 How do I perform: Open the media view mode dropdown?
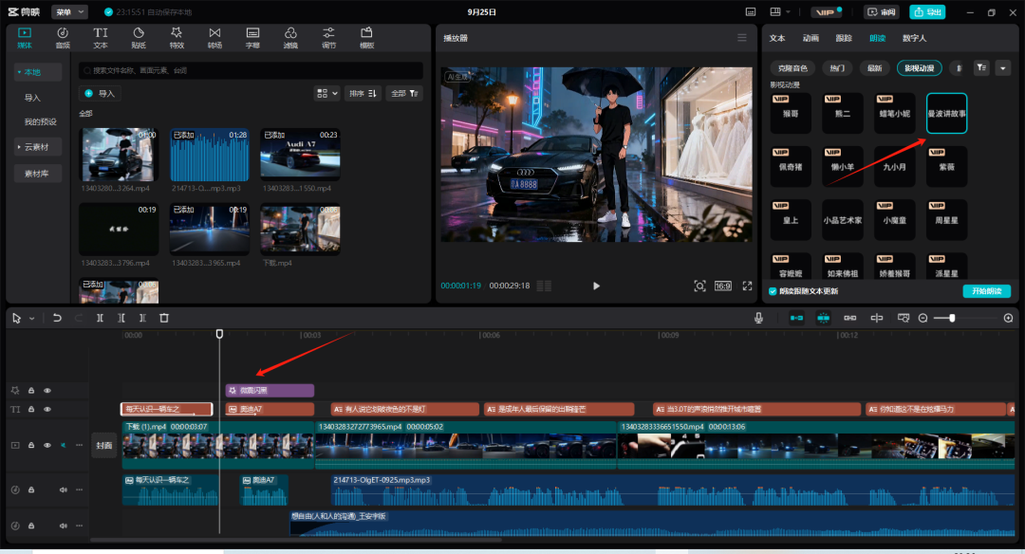tap(326, 93)
